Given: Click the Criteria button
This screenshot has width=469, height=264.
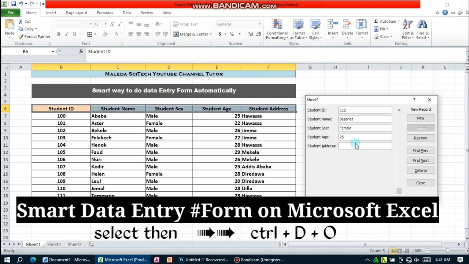Looking at the screenshot, I should [421, 170].
